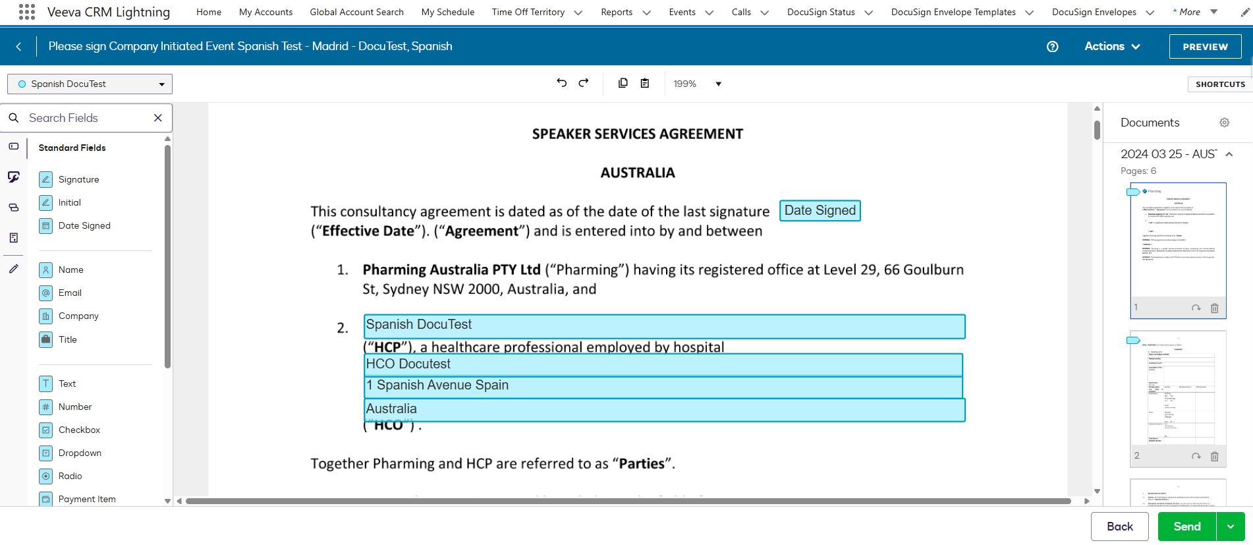Click the undo arrow icon
The height and width of the screenshot is (545, 1253).
click(x=561, y=83)
